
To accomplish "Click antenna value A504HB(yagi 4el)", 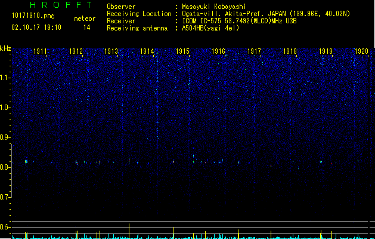I will 210,28.
